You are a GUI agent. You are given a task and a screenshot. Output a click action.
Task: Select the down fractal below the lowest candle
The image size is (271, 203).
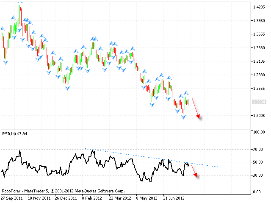pyautogui.click(x=183, y=117)
